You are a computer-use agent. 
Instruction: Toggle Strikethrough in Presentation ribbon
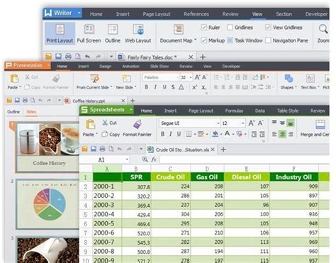click(173, 87)
